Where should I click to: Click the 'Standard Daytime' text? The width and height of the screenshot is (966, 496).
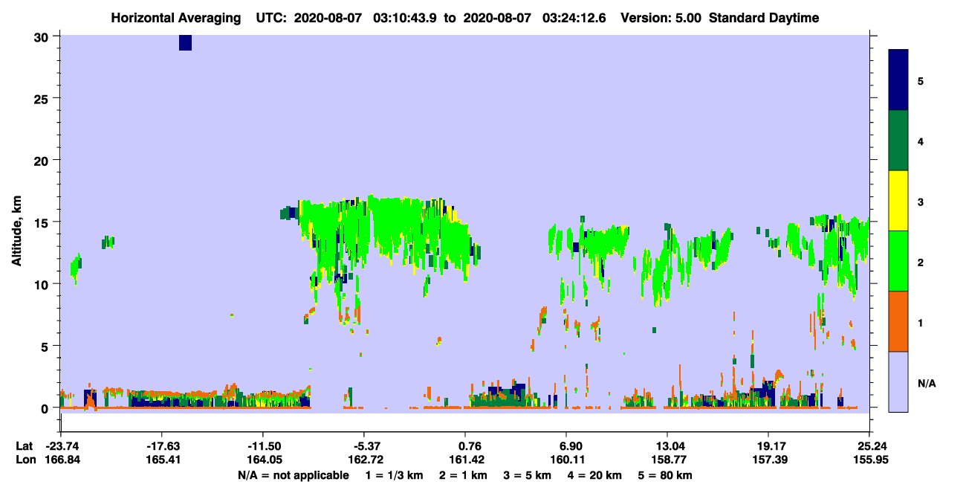pos(764,18)
